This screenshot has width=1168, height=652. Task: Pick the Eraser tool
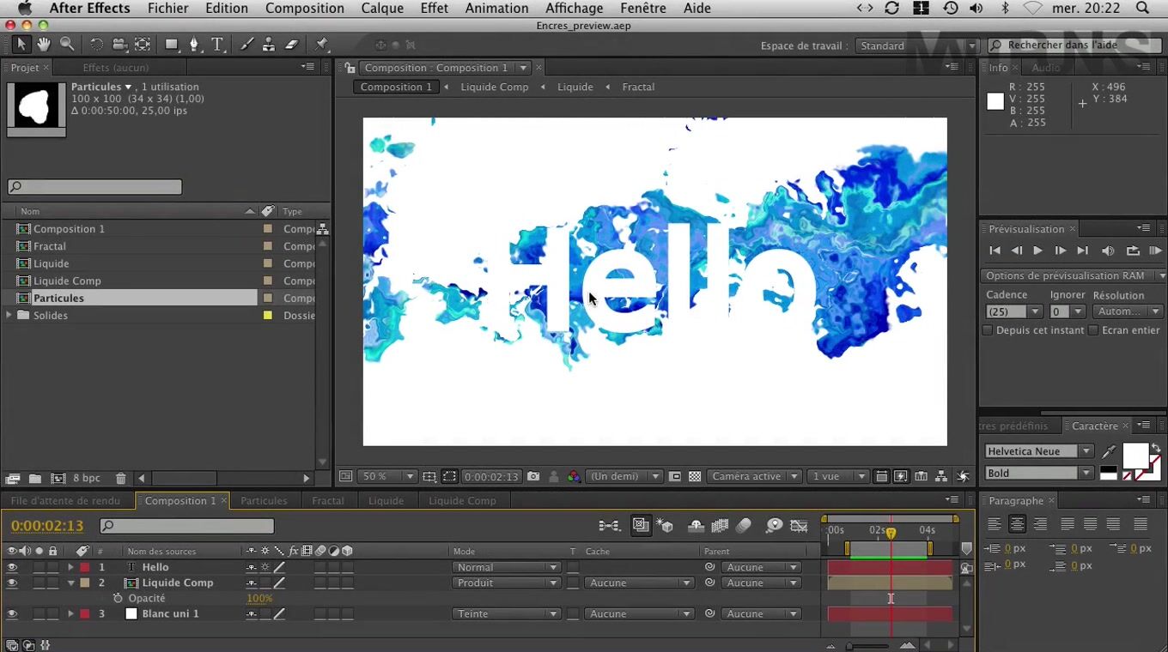291,45
